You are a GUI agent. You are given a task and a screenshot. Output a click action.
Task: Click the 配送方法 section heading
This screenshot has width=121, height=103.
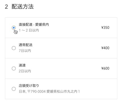23,7
